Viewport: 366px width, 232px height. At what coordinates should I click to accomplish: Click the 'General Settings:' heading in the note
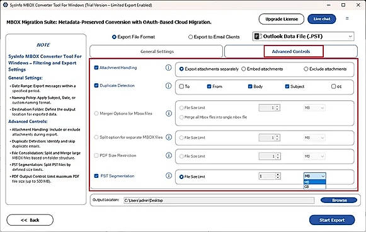click(x=25, y=78)
